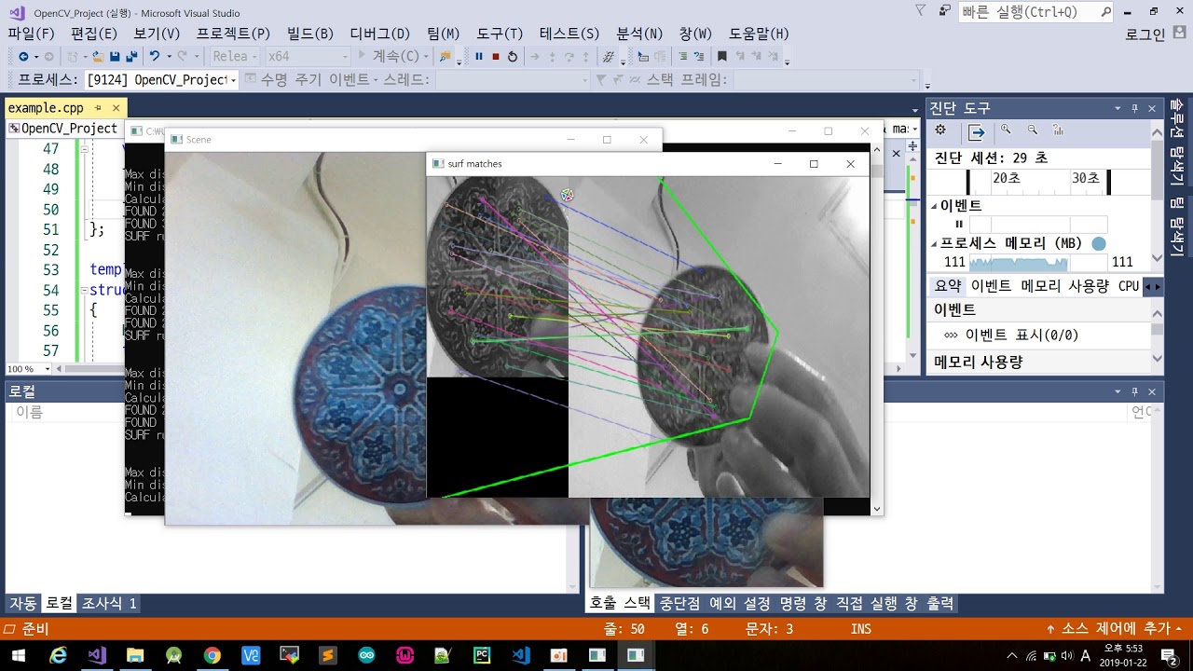
Task: Collapse the 프로세스 메모리 section
Action: 933,243
